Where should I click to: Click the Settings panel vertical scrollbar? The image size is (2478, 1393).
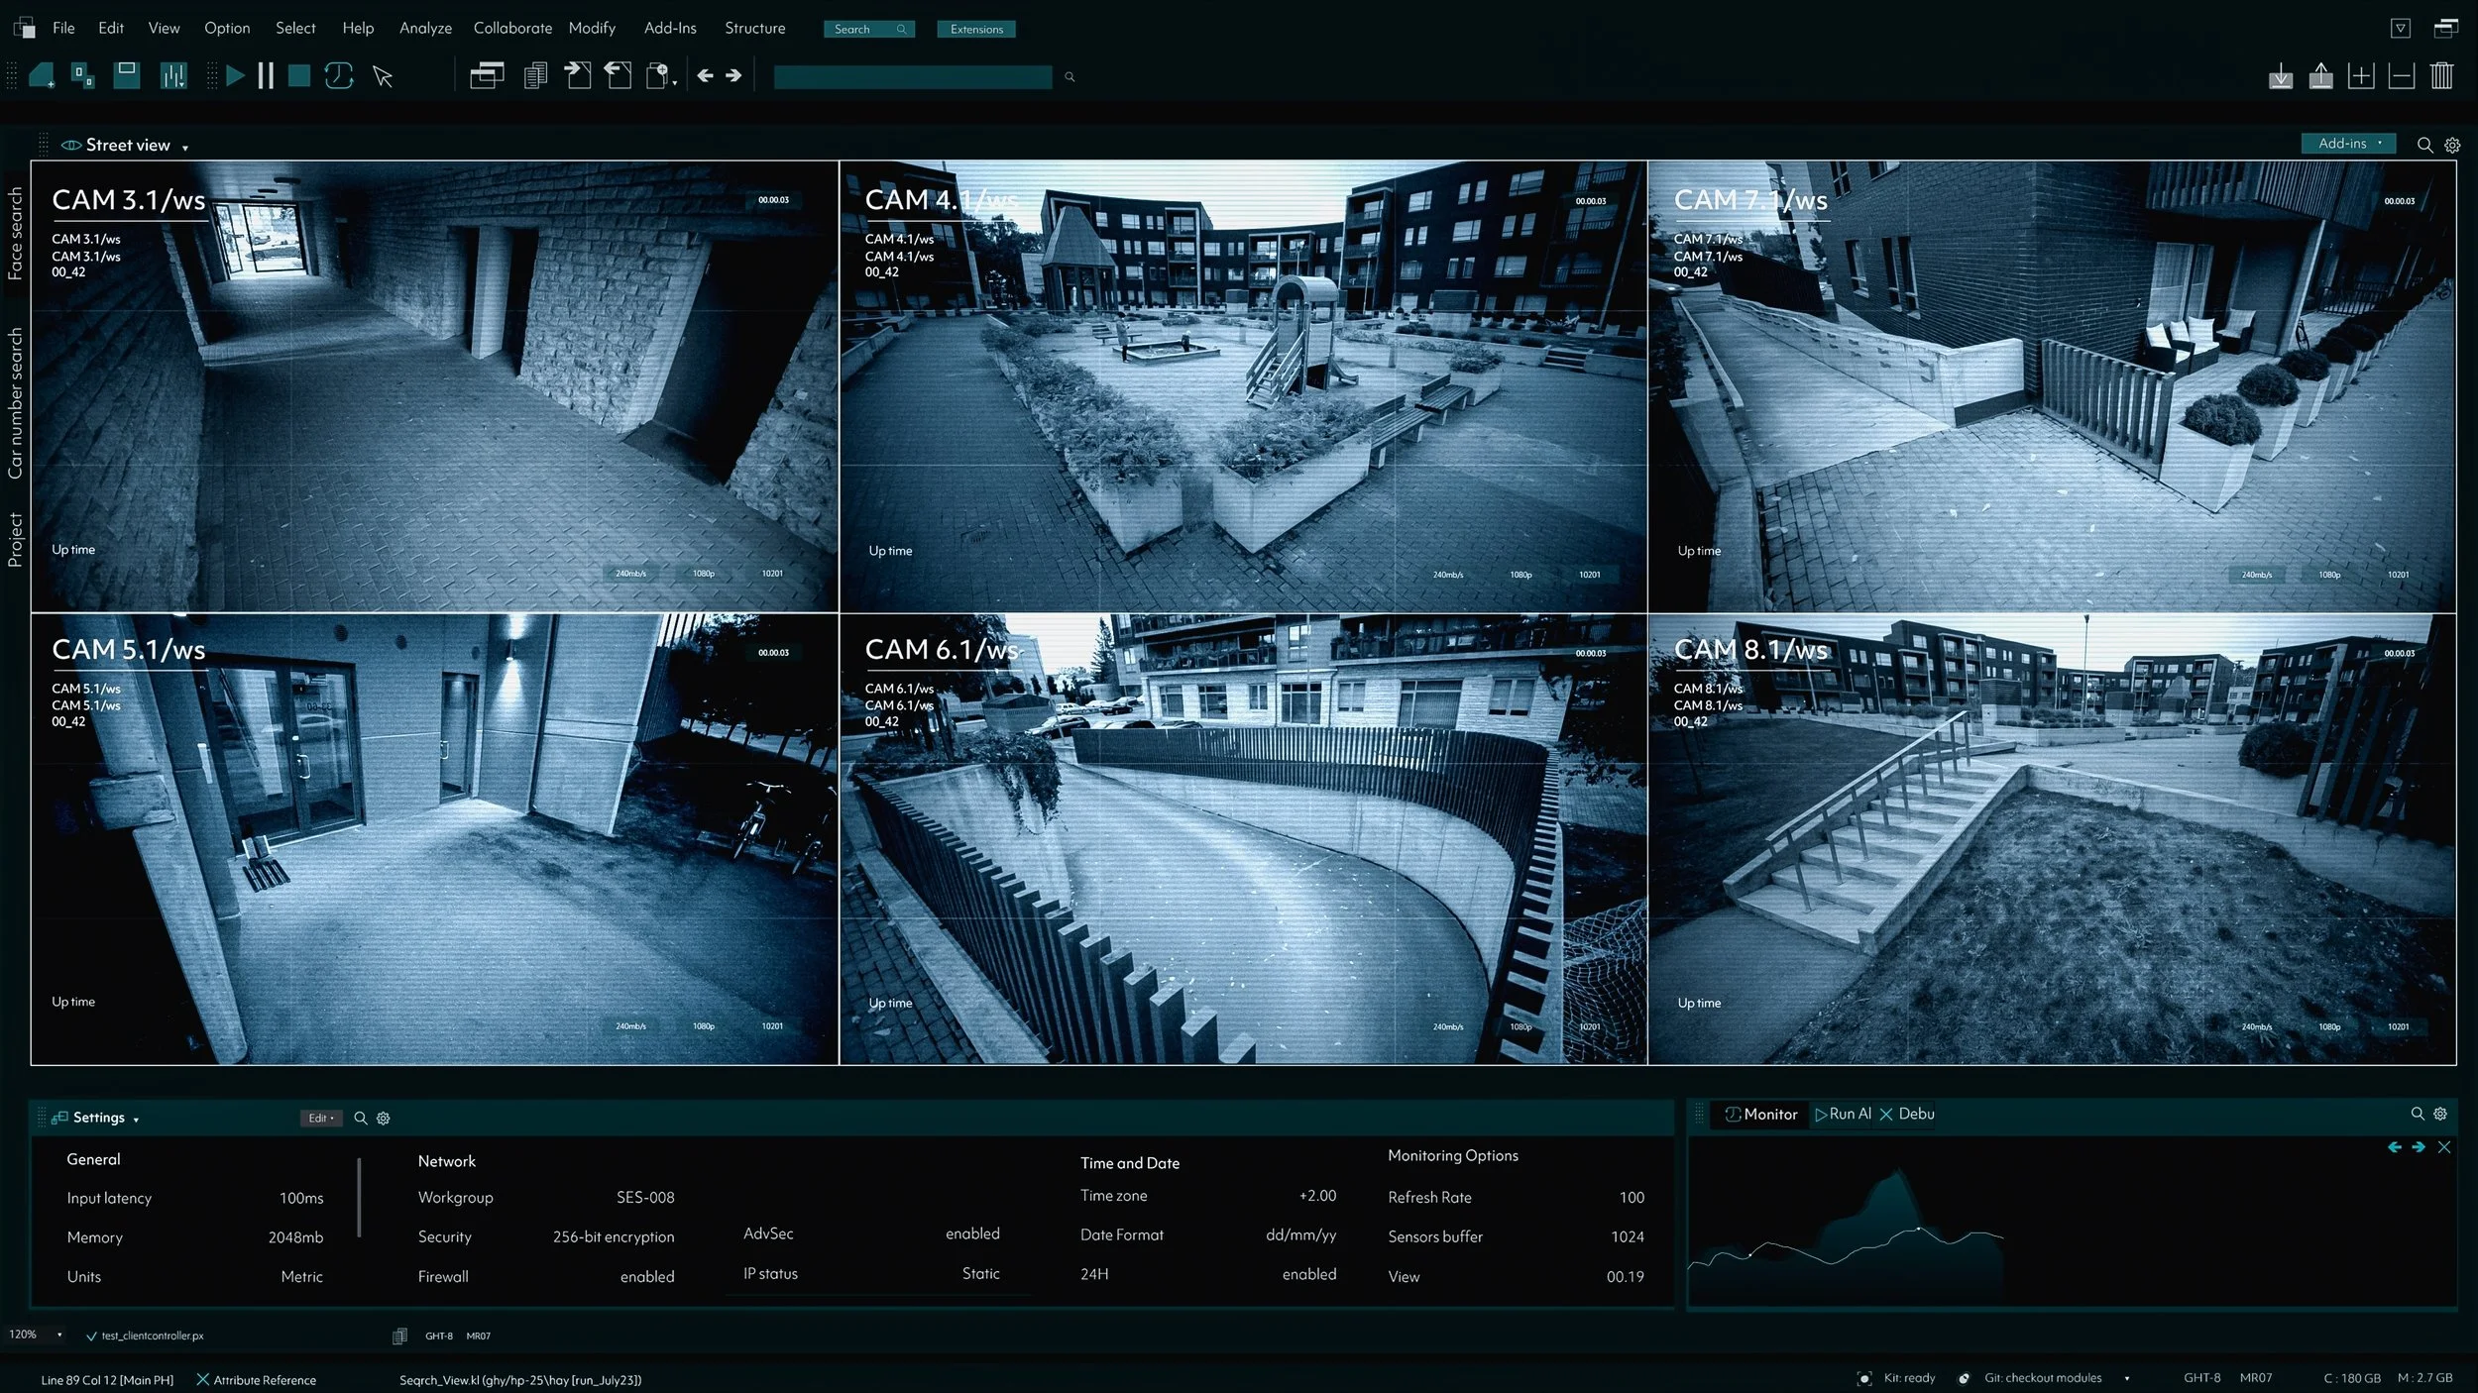click(359, 1197)
